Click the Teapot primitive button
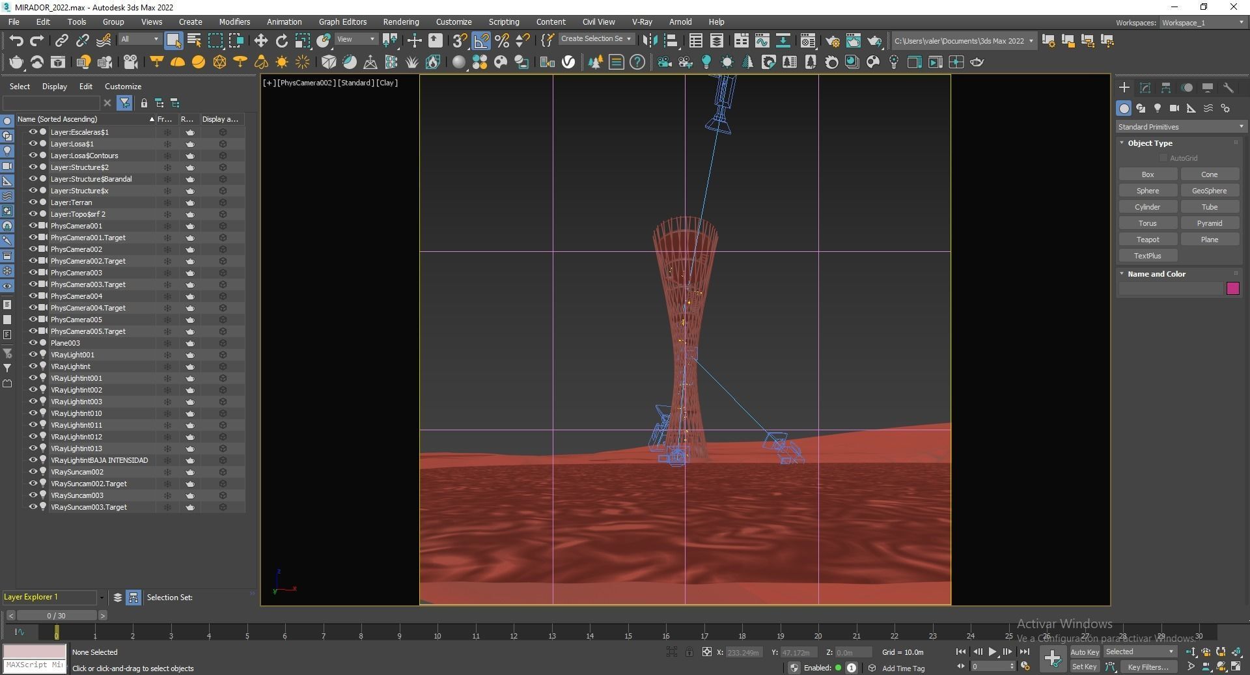The height and width of the screenshot is (675, 1250). coord(1147,240)
